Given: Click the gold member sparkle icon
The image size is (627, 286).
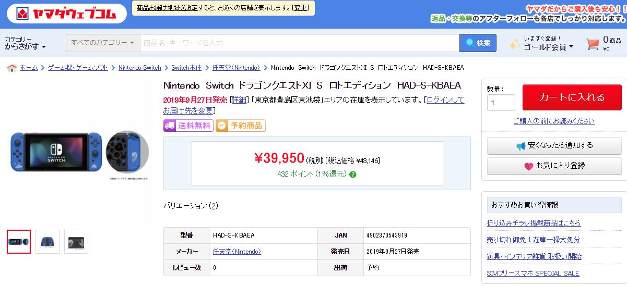Looking at the screenshot, I should pyautogui.click(x=515, y=44).
